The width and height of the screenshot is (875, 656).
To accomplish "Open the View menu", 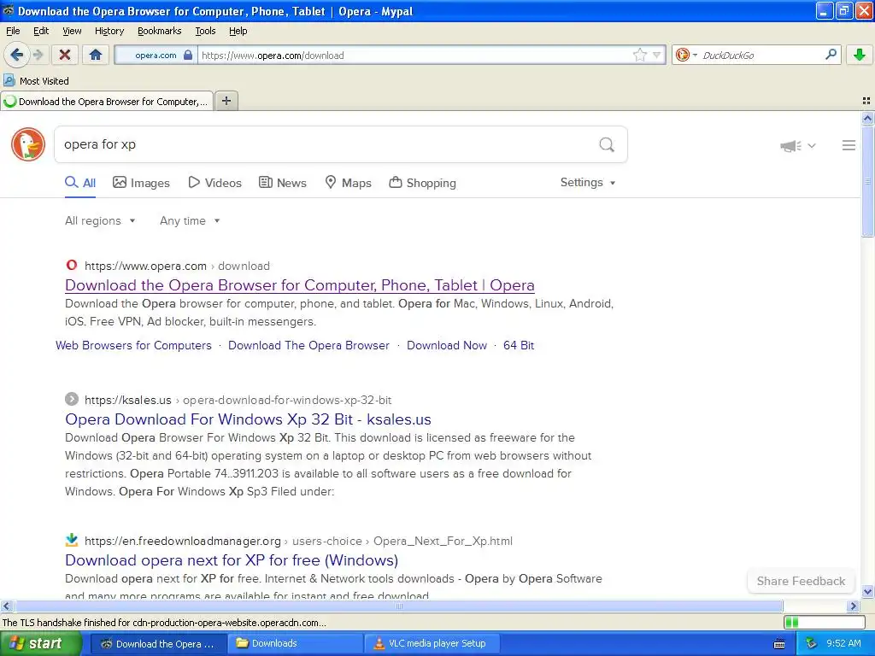I will click(x=72, y=31).
